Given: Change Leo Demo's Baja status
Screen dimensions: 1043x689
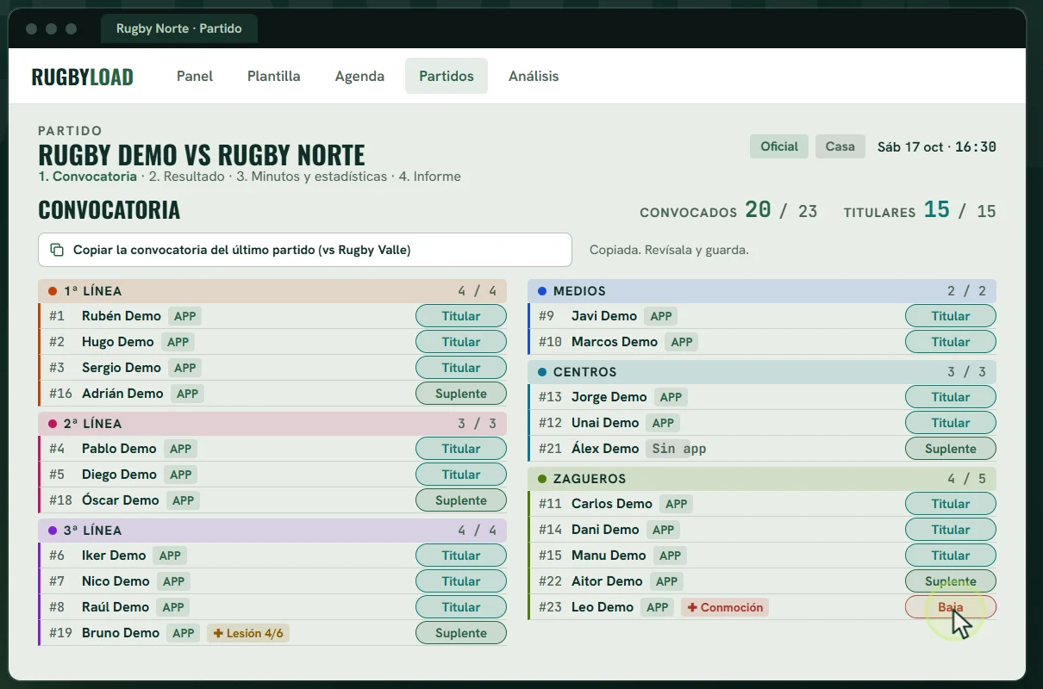Looking at the screenshot, I should [951, 607].
